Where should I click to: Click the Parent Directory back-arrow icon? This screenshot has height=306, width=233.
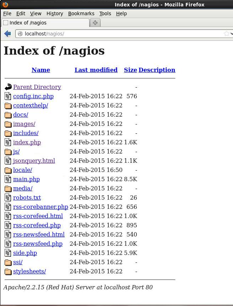coord(8,87)
